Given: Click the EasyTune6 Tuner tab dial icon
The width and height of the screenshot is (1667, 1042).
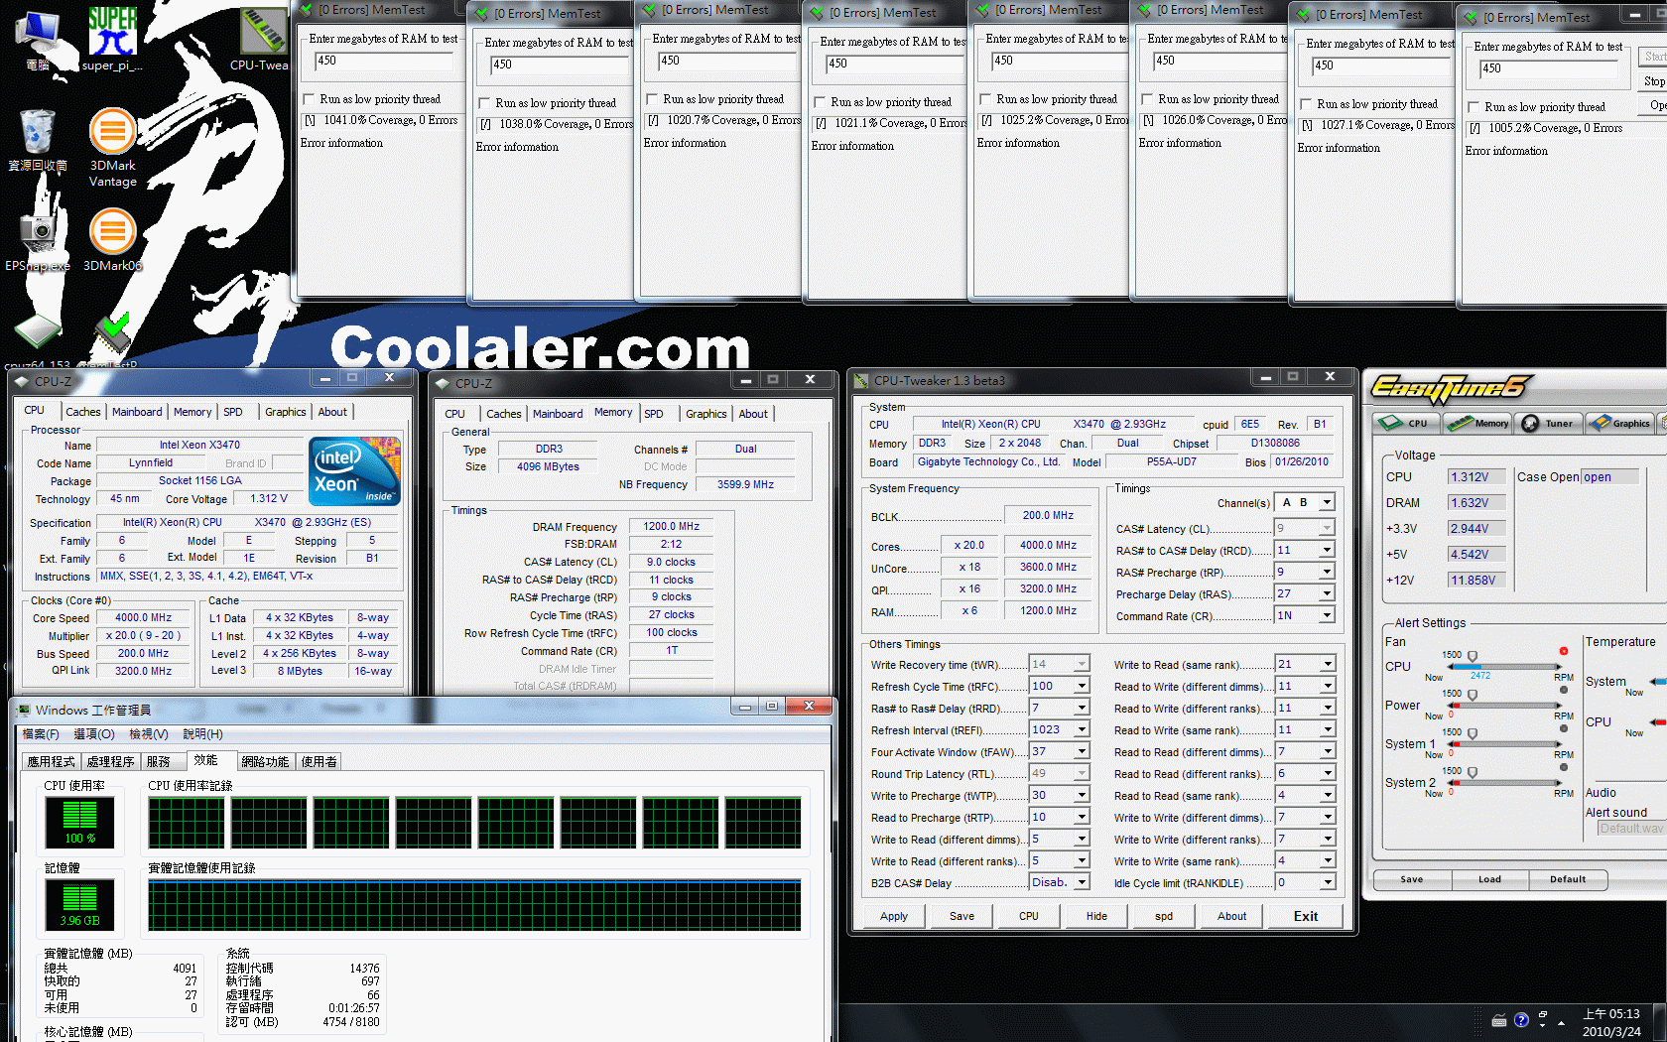Looking at the screenshot, I should 1530,423.
